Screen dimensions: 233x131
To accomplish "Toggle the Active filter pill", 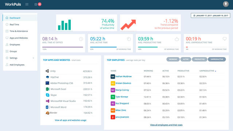I will [186, 59].
